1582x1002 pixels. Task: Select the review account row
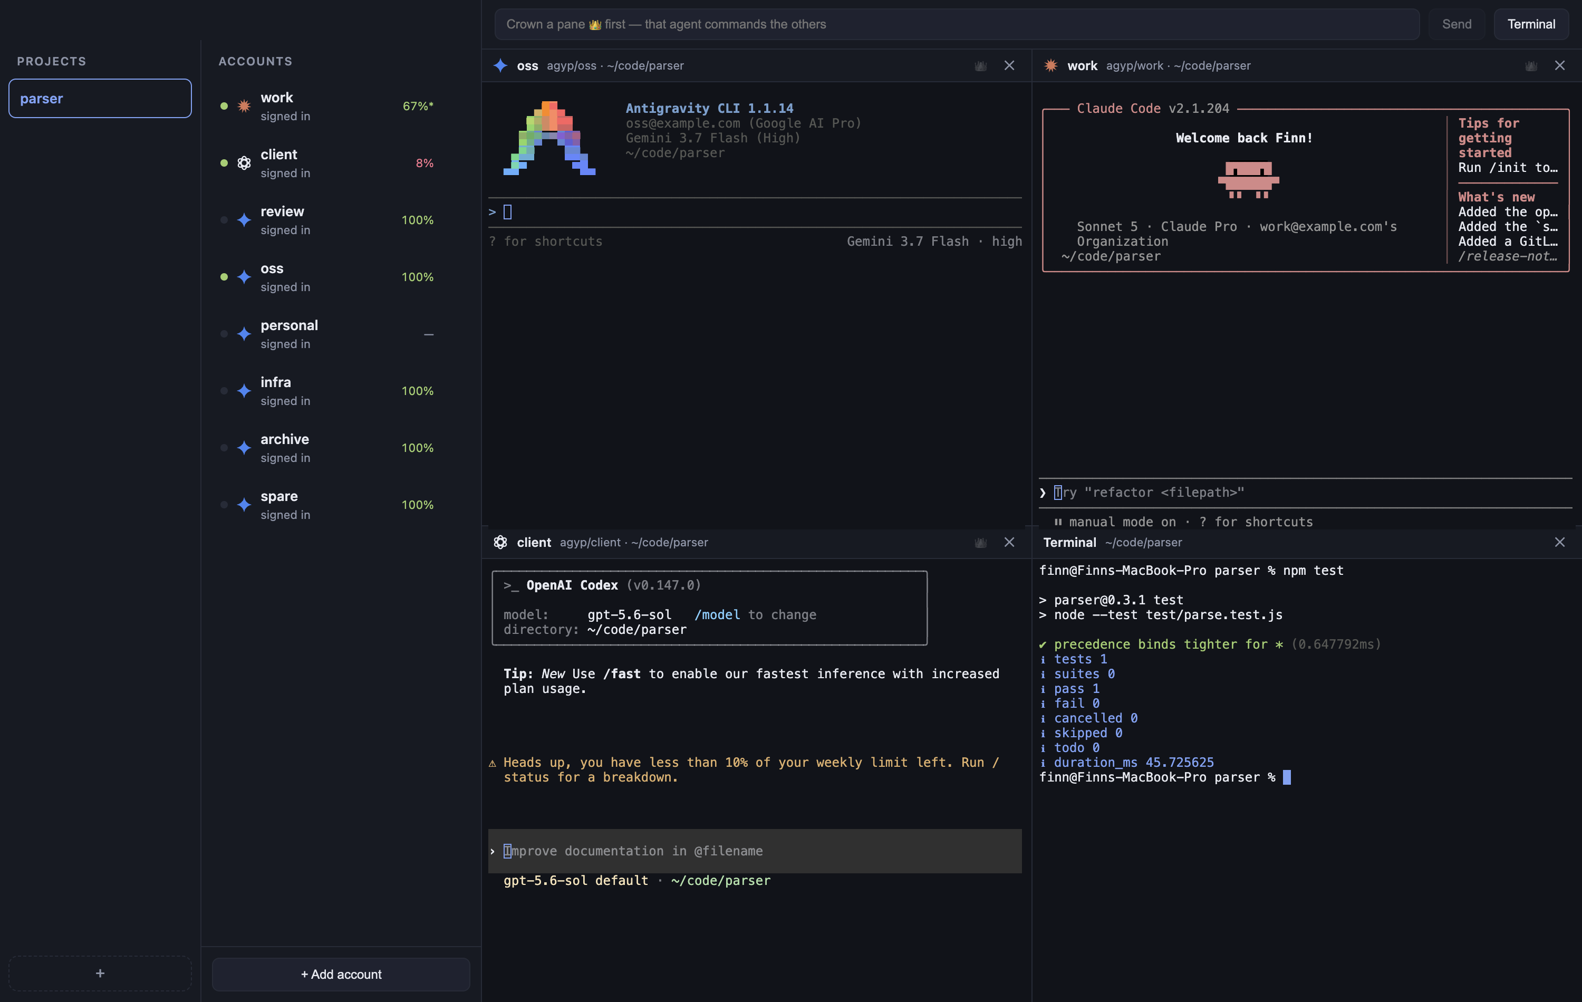click(x=341, y=220)
